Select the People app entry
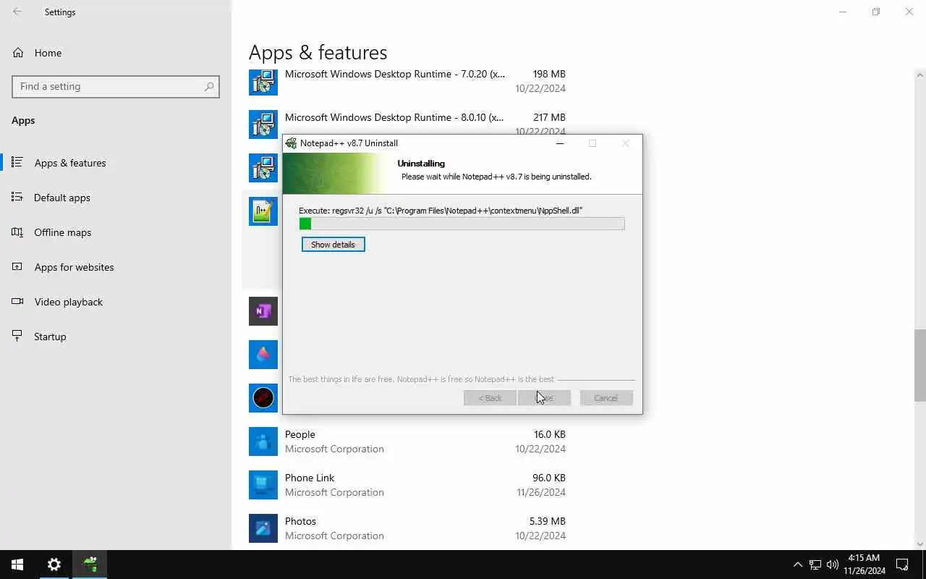 tap(407, 441)
